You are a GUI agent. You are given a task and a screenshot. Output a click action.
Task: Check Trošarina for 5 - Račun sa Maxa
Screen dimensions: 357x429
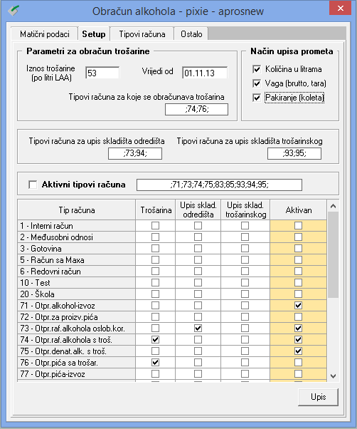click(x=155, y=259)
